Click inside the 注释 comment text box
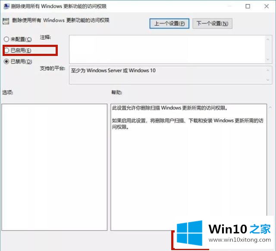 [x=167, y=49]
